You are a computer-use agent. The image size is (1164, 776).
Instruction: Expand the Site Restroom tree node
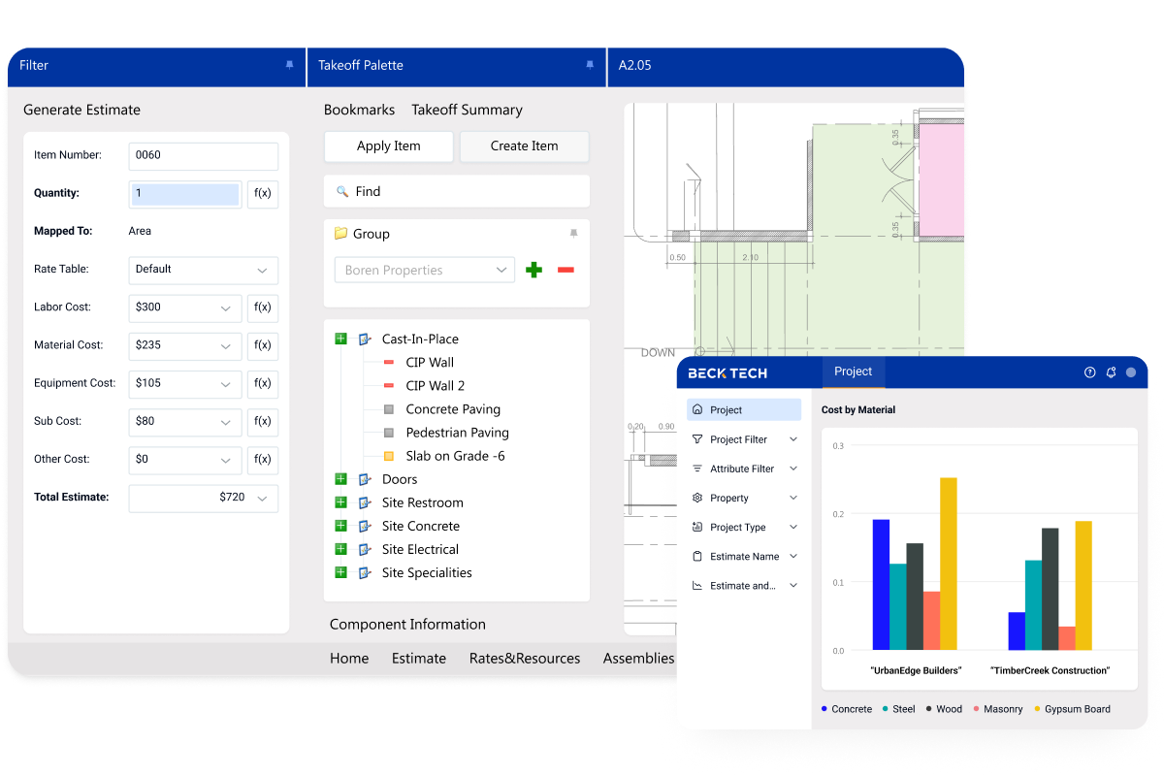coord(340,502)
